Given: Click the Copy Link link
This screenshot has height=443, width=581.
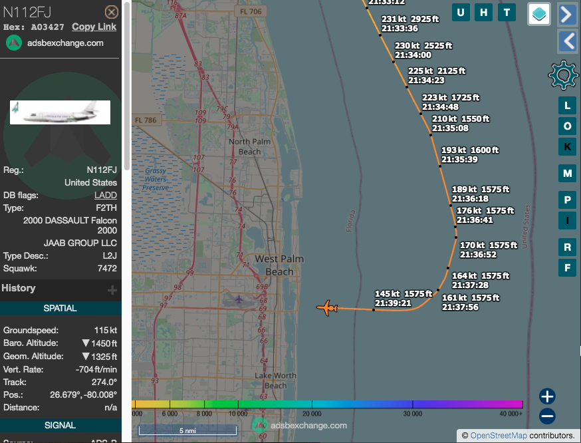Looking at the screenshot, I should click(x=94, y=27).
